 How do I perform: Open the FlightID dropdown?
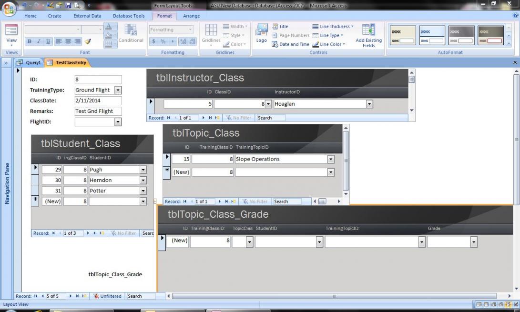[118, 121]
